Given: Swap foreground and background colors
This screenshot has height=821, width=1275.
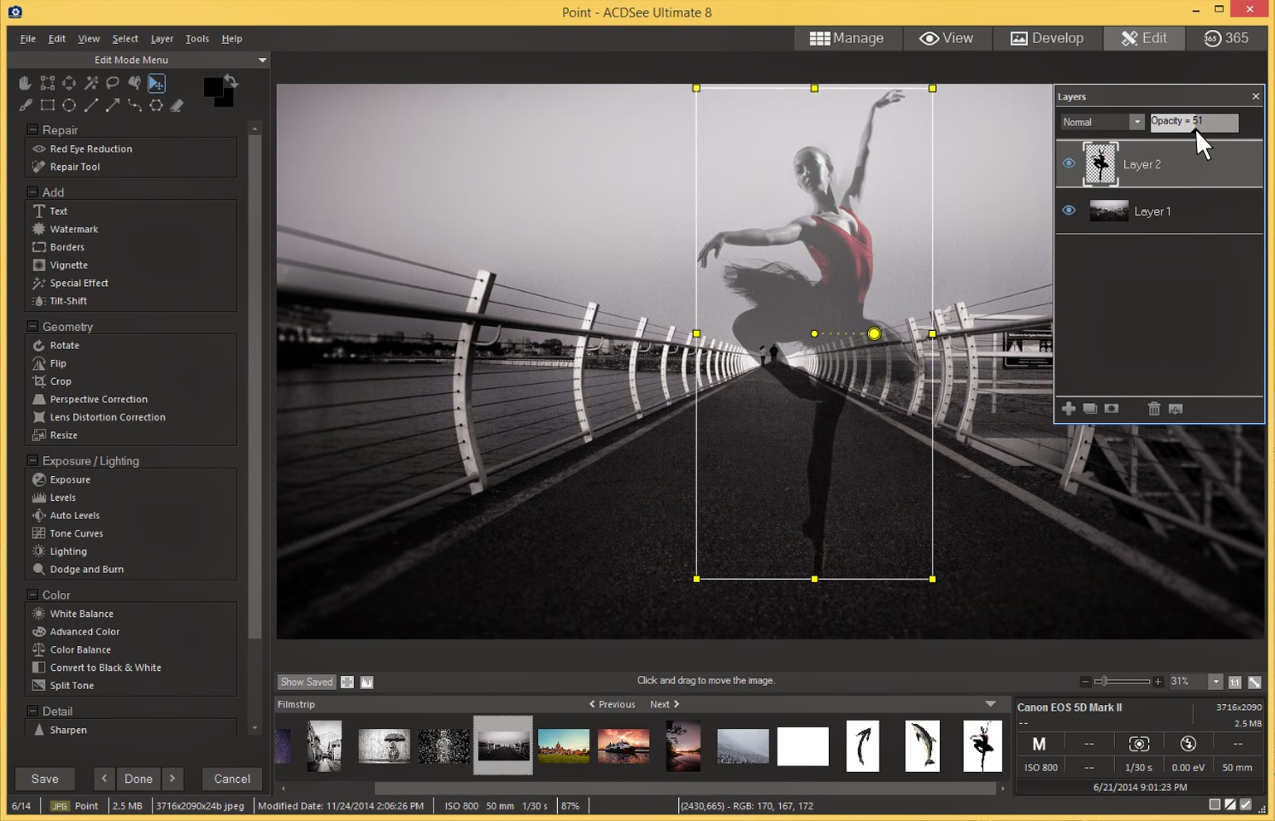Looking at the screenshot, I should pyautogui.click(x=231, y=81).
